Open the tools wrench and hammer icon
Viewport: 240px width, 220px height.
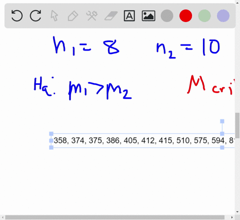point(91,16)
